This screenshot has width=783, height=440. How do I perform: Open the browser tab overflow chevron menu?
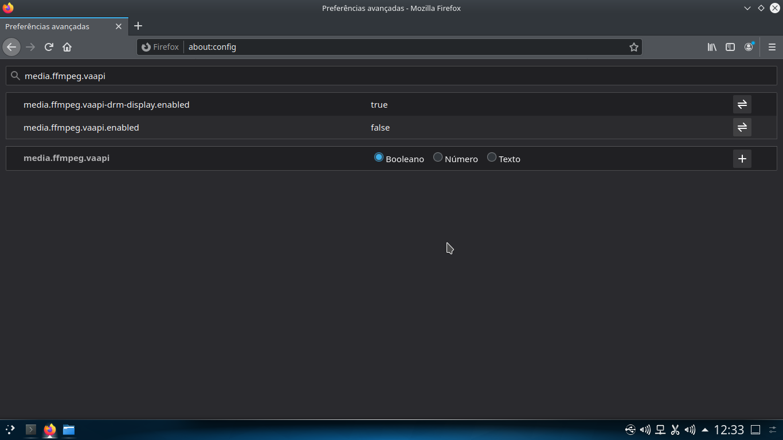747,8
